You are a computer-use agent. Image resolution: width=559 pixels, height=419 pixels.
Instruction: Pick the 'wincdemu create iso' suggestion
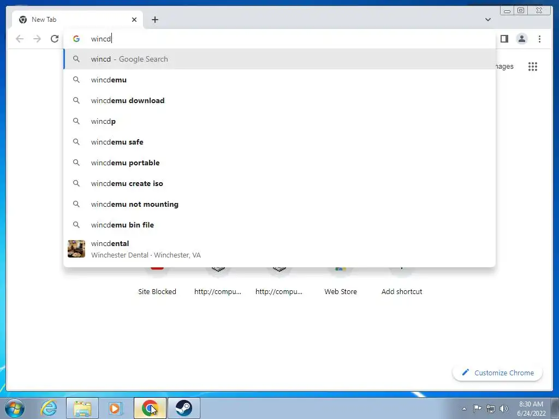pyautogui.click(x=279, y=183)
